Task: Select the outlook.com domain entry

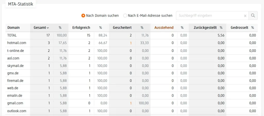Action: [17, 111]
